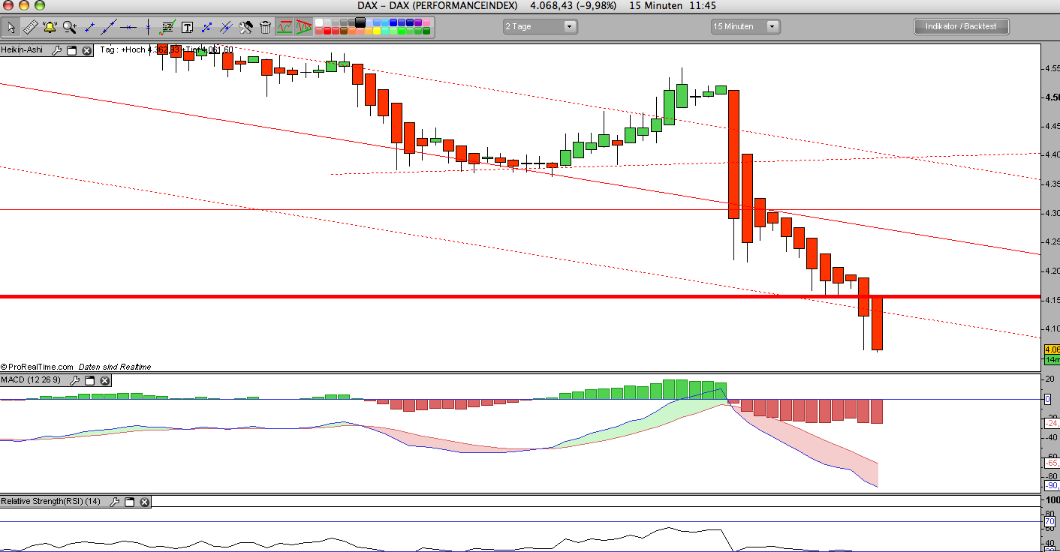Open RSI wrench settings
1060x552 pixels.
click(114, 502)
